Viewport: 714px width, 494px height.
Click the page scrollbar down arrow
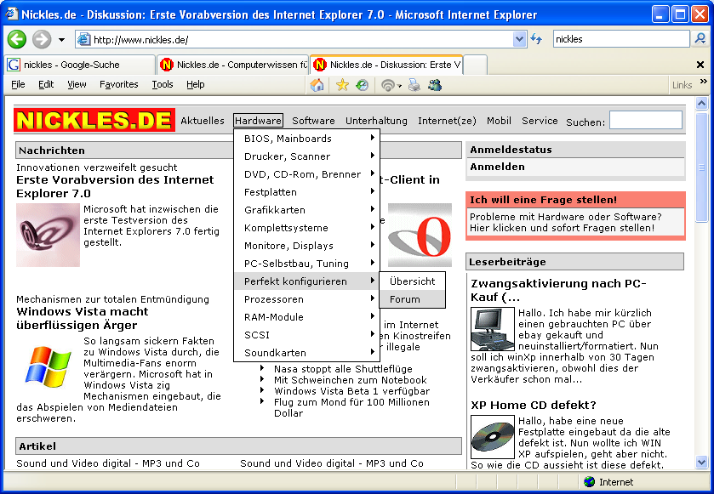pyautogui.click(x=701, y=463)
